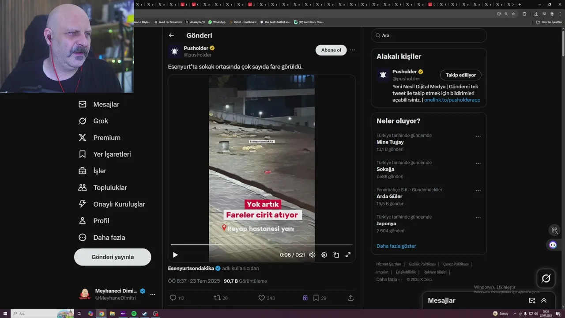Screen dimensions: 565x318
Task: Open Onaylı Kuruluşlar in the sidebar
Action: 112,204
